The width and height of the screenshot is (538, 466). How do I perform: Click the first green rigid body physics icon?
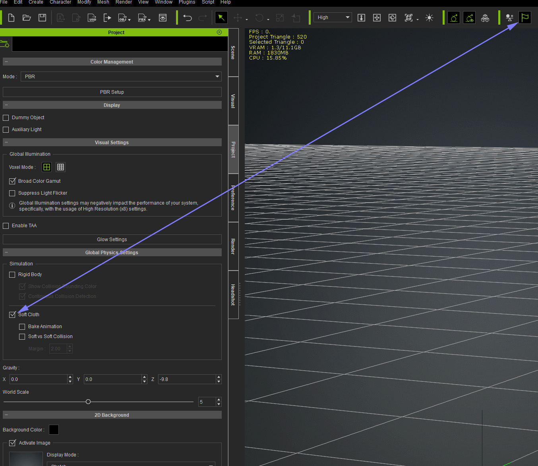[454, 18]
